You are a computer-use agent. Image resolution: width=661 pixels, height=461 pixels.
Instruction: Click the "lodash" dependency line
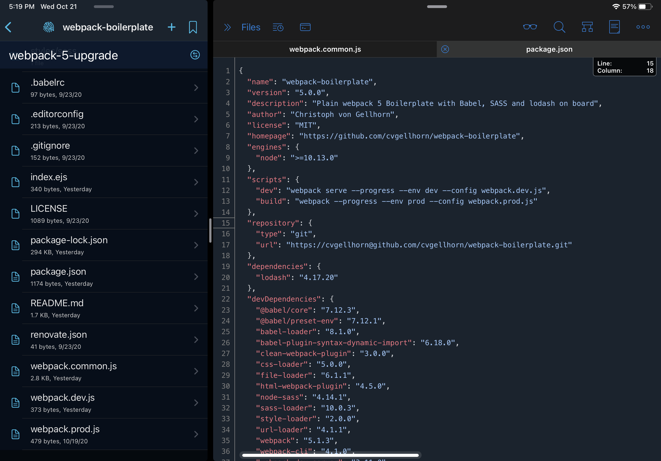click(x=297, y=277)
